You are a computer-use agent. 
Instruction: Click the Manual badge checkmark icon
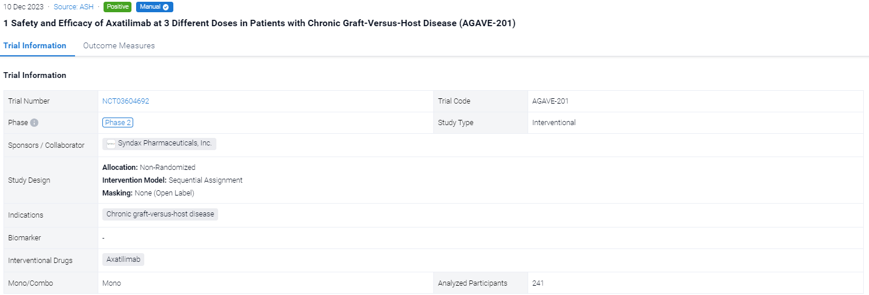click(x=166, y=7)
